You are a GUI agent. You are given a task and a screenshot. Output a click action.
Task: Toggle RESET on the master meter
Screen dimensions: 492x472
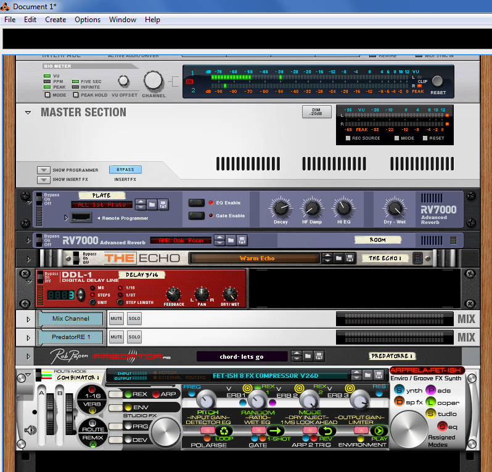click(425, 138)
